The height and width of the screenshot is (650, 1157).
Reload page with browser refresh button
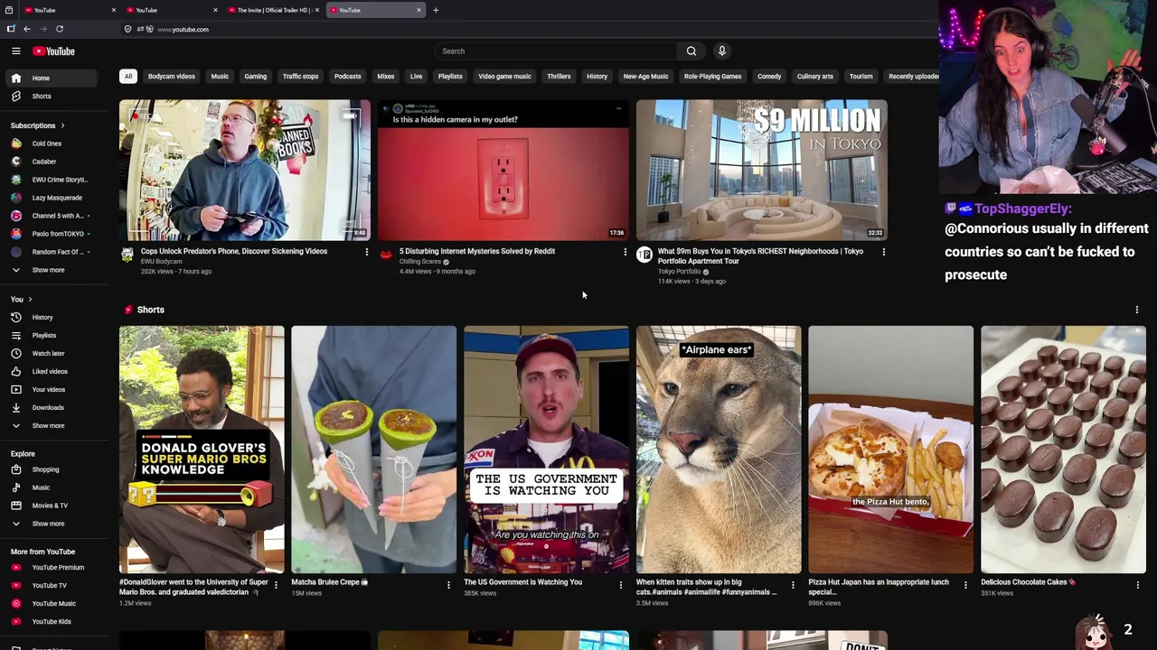60,29
